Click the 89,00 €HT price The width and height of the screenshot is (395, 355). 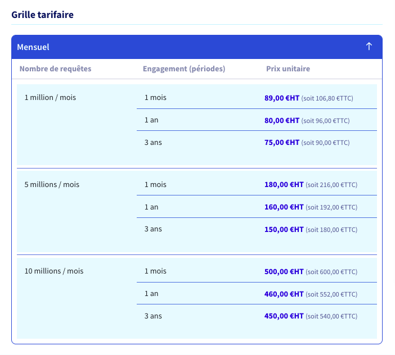(x=282, y=98)
